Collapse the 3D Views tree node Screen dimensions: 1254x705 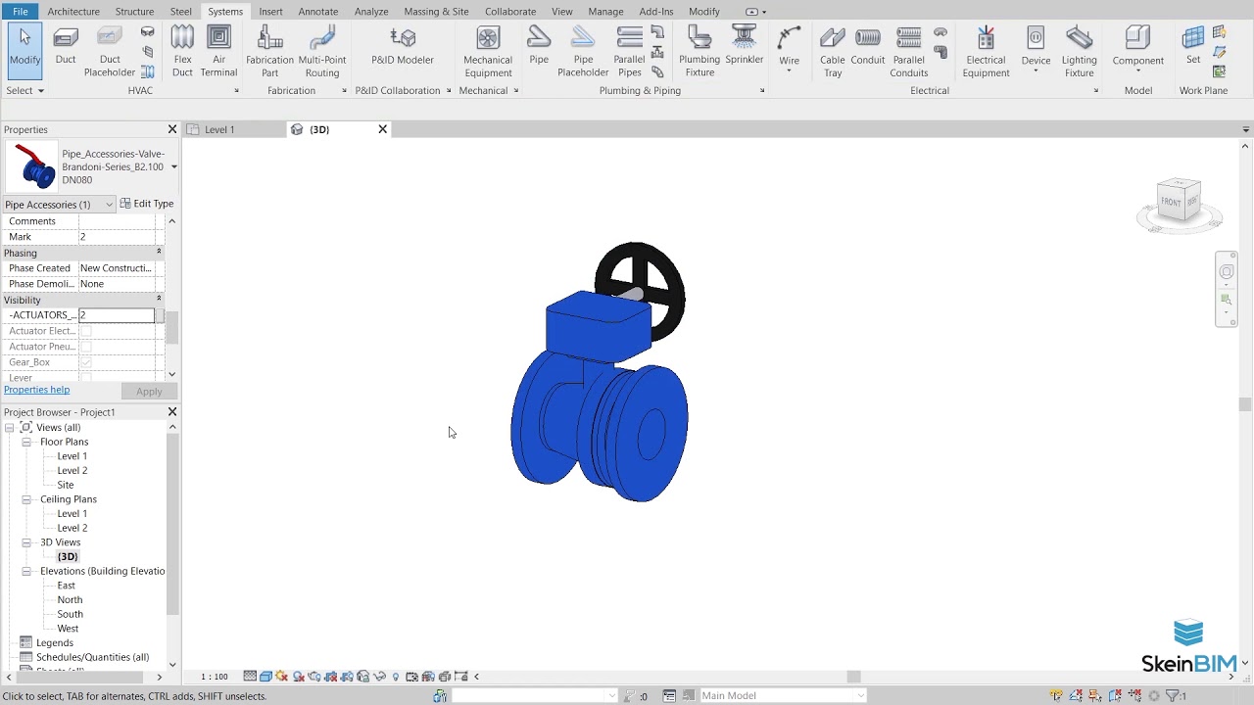pyautogui.click(x=26, y=542)
